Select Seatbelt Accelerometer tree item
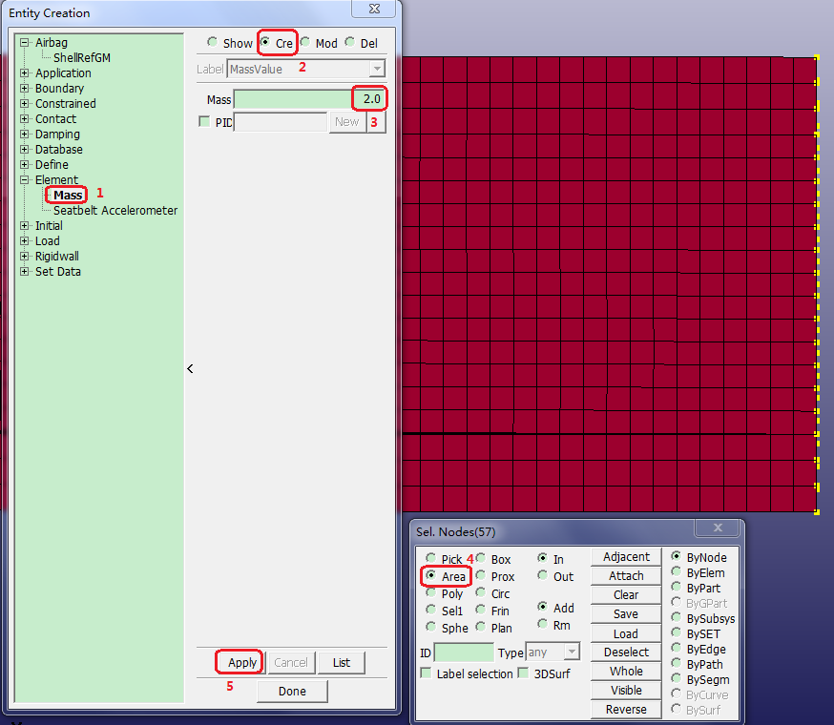Viewport: 834px width, 725px height. pyautogui.click(x=115, y=211)
